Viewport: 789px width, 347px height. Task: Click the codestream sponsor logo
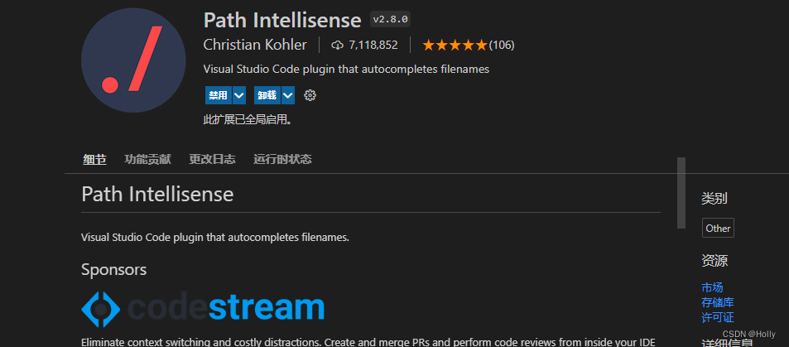click(x=203, y=307)
